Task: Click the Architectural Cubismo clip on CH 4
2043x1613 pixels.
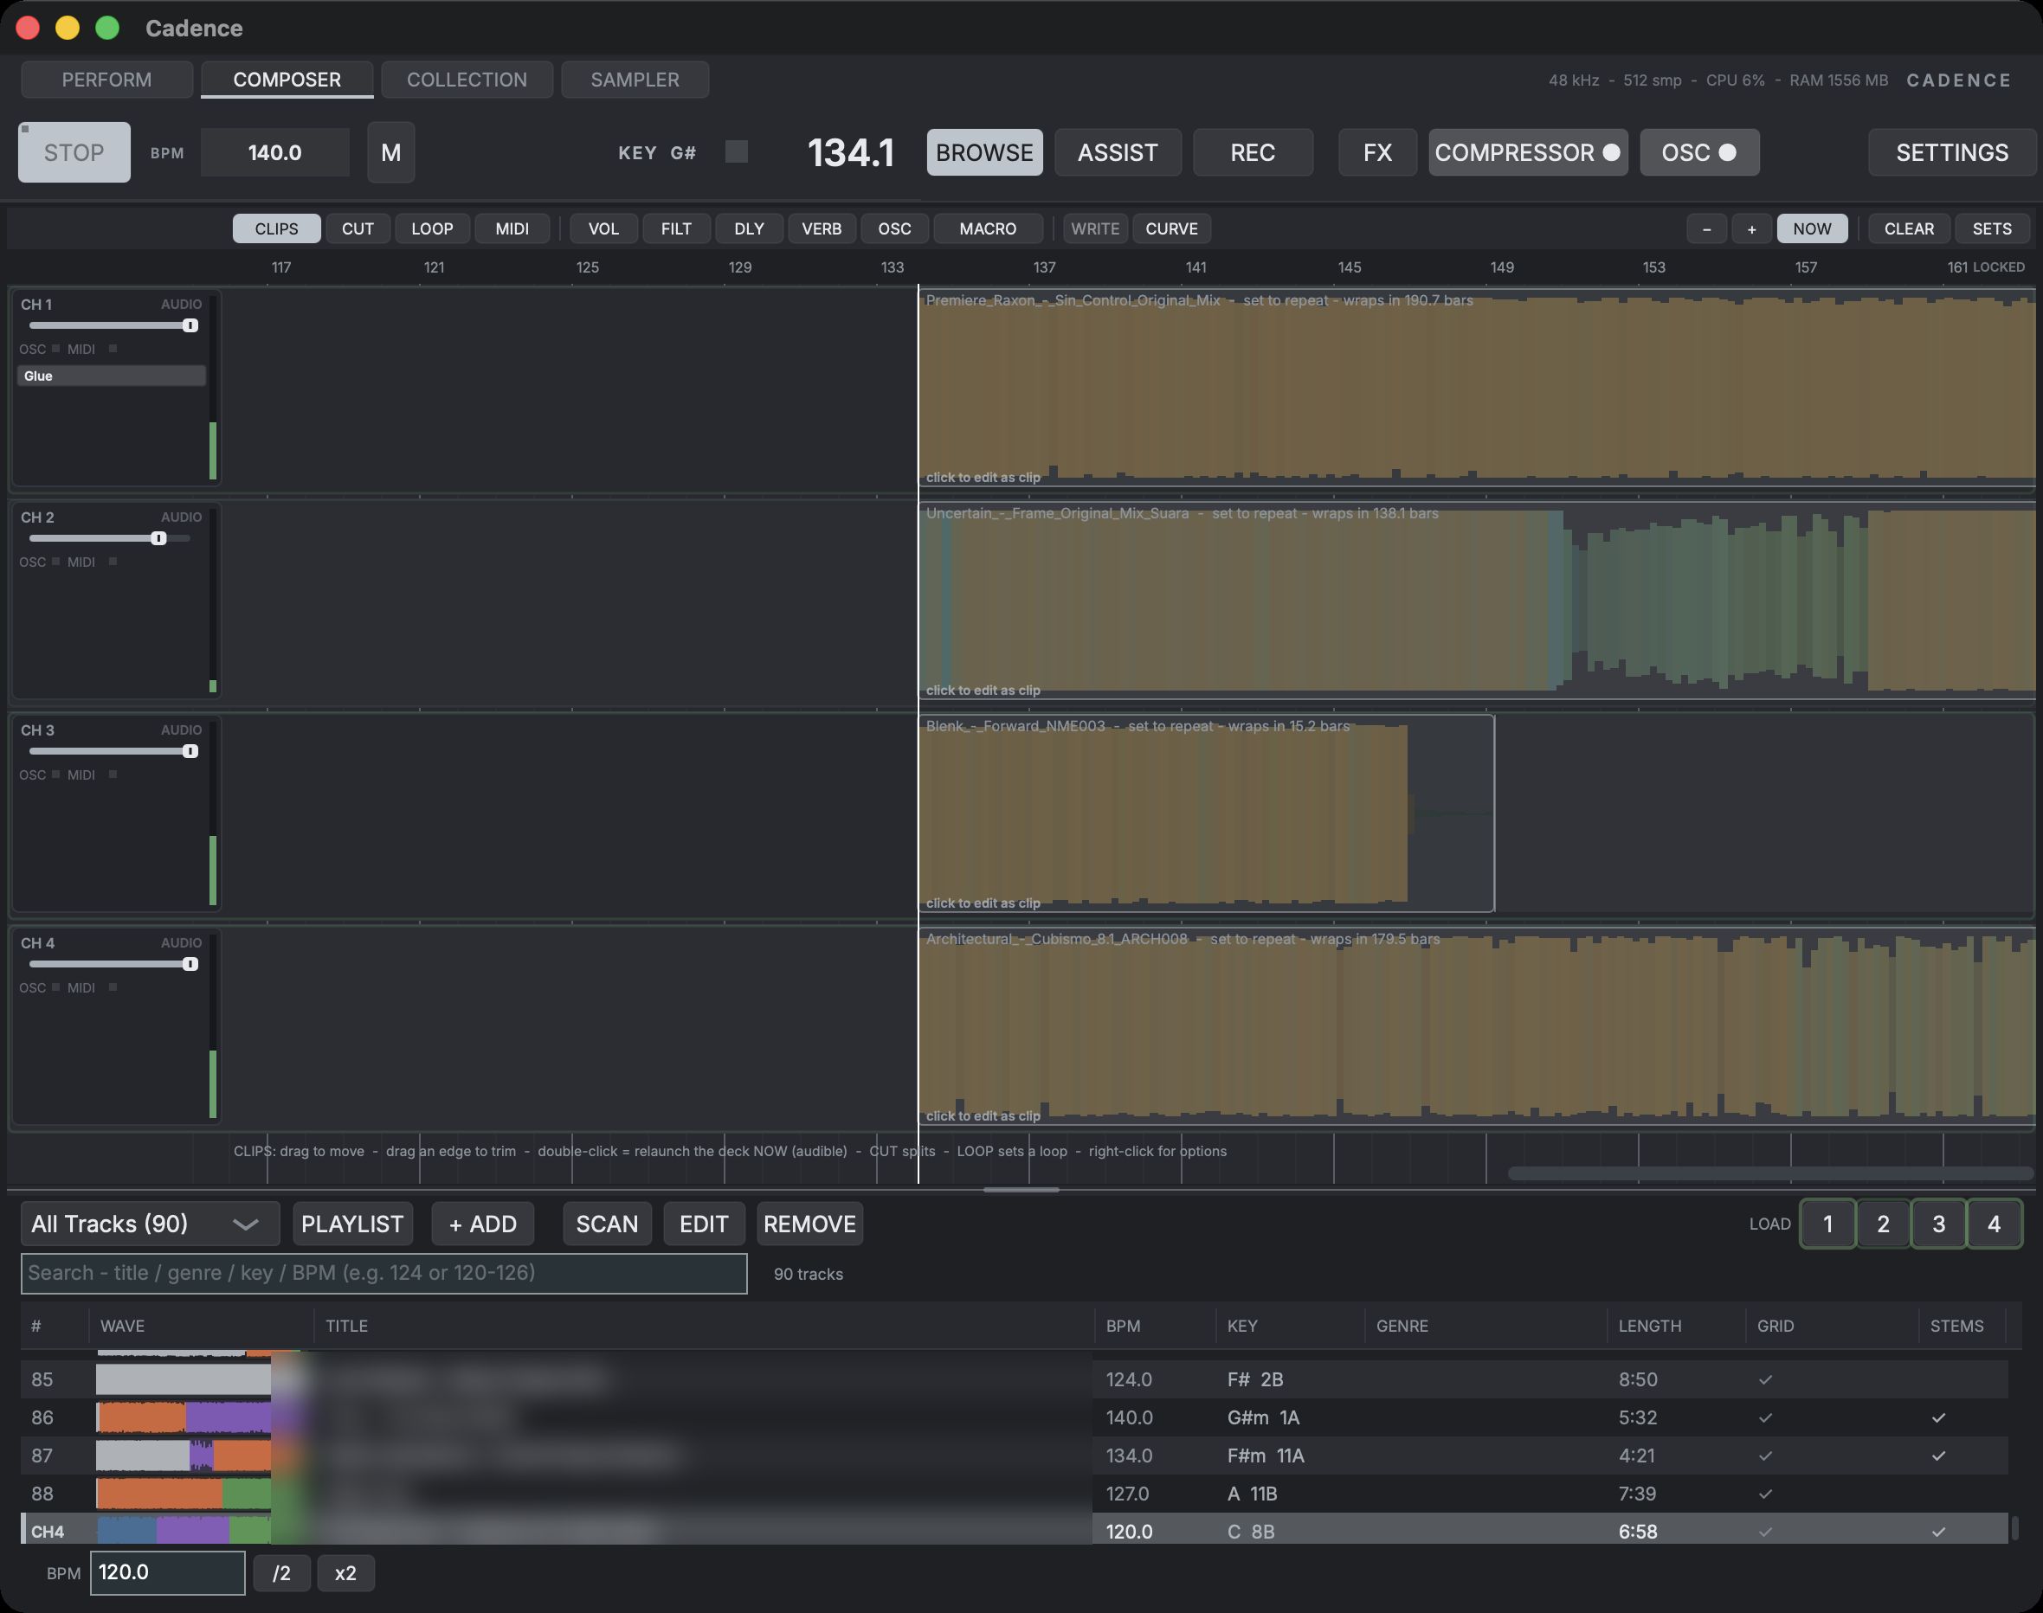Action: point(1476,1026)
